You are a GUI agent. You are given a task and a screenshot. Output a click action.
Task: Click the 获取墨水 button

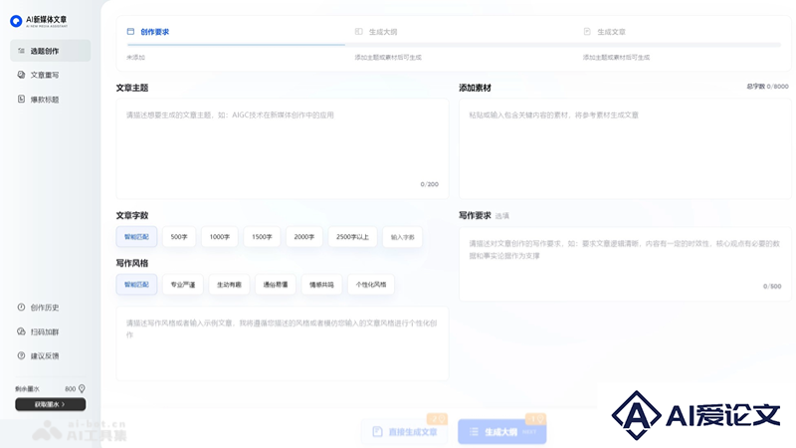pos(51,404)
